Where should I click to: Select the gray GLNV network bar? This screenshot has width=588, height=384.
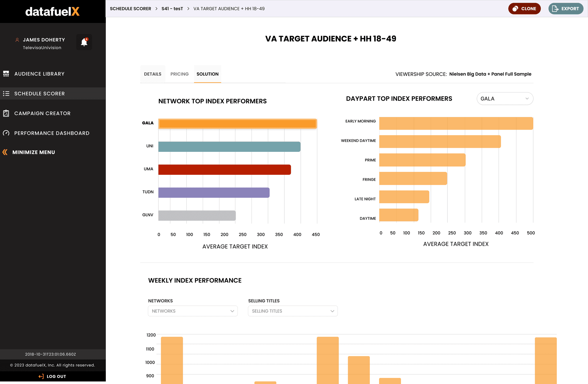click(197, 215)
